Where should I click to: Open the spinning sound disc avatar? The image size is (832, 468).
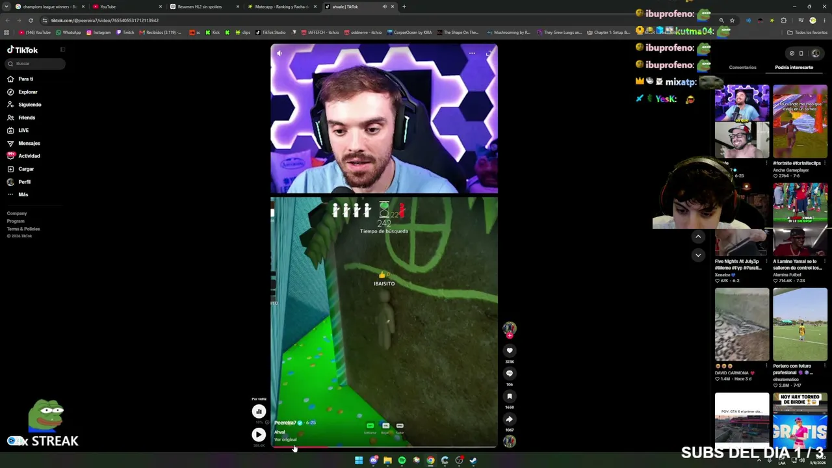(510, 441)
